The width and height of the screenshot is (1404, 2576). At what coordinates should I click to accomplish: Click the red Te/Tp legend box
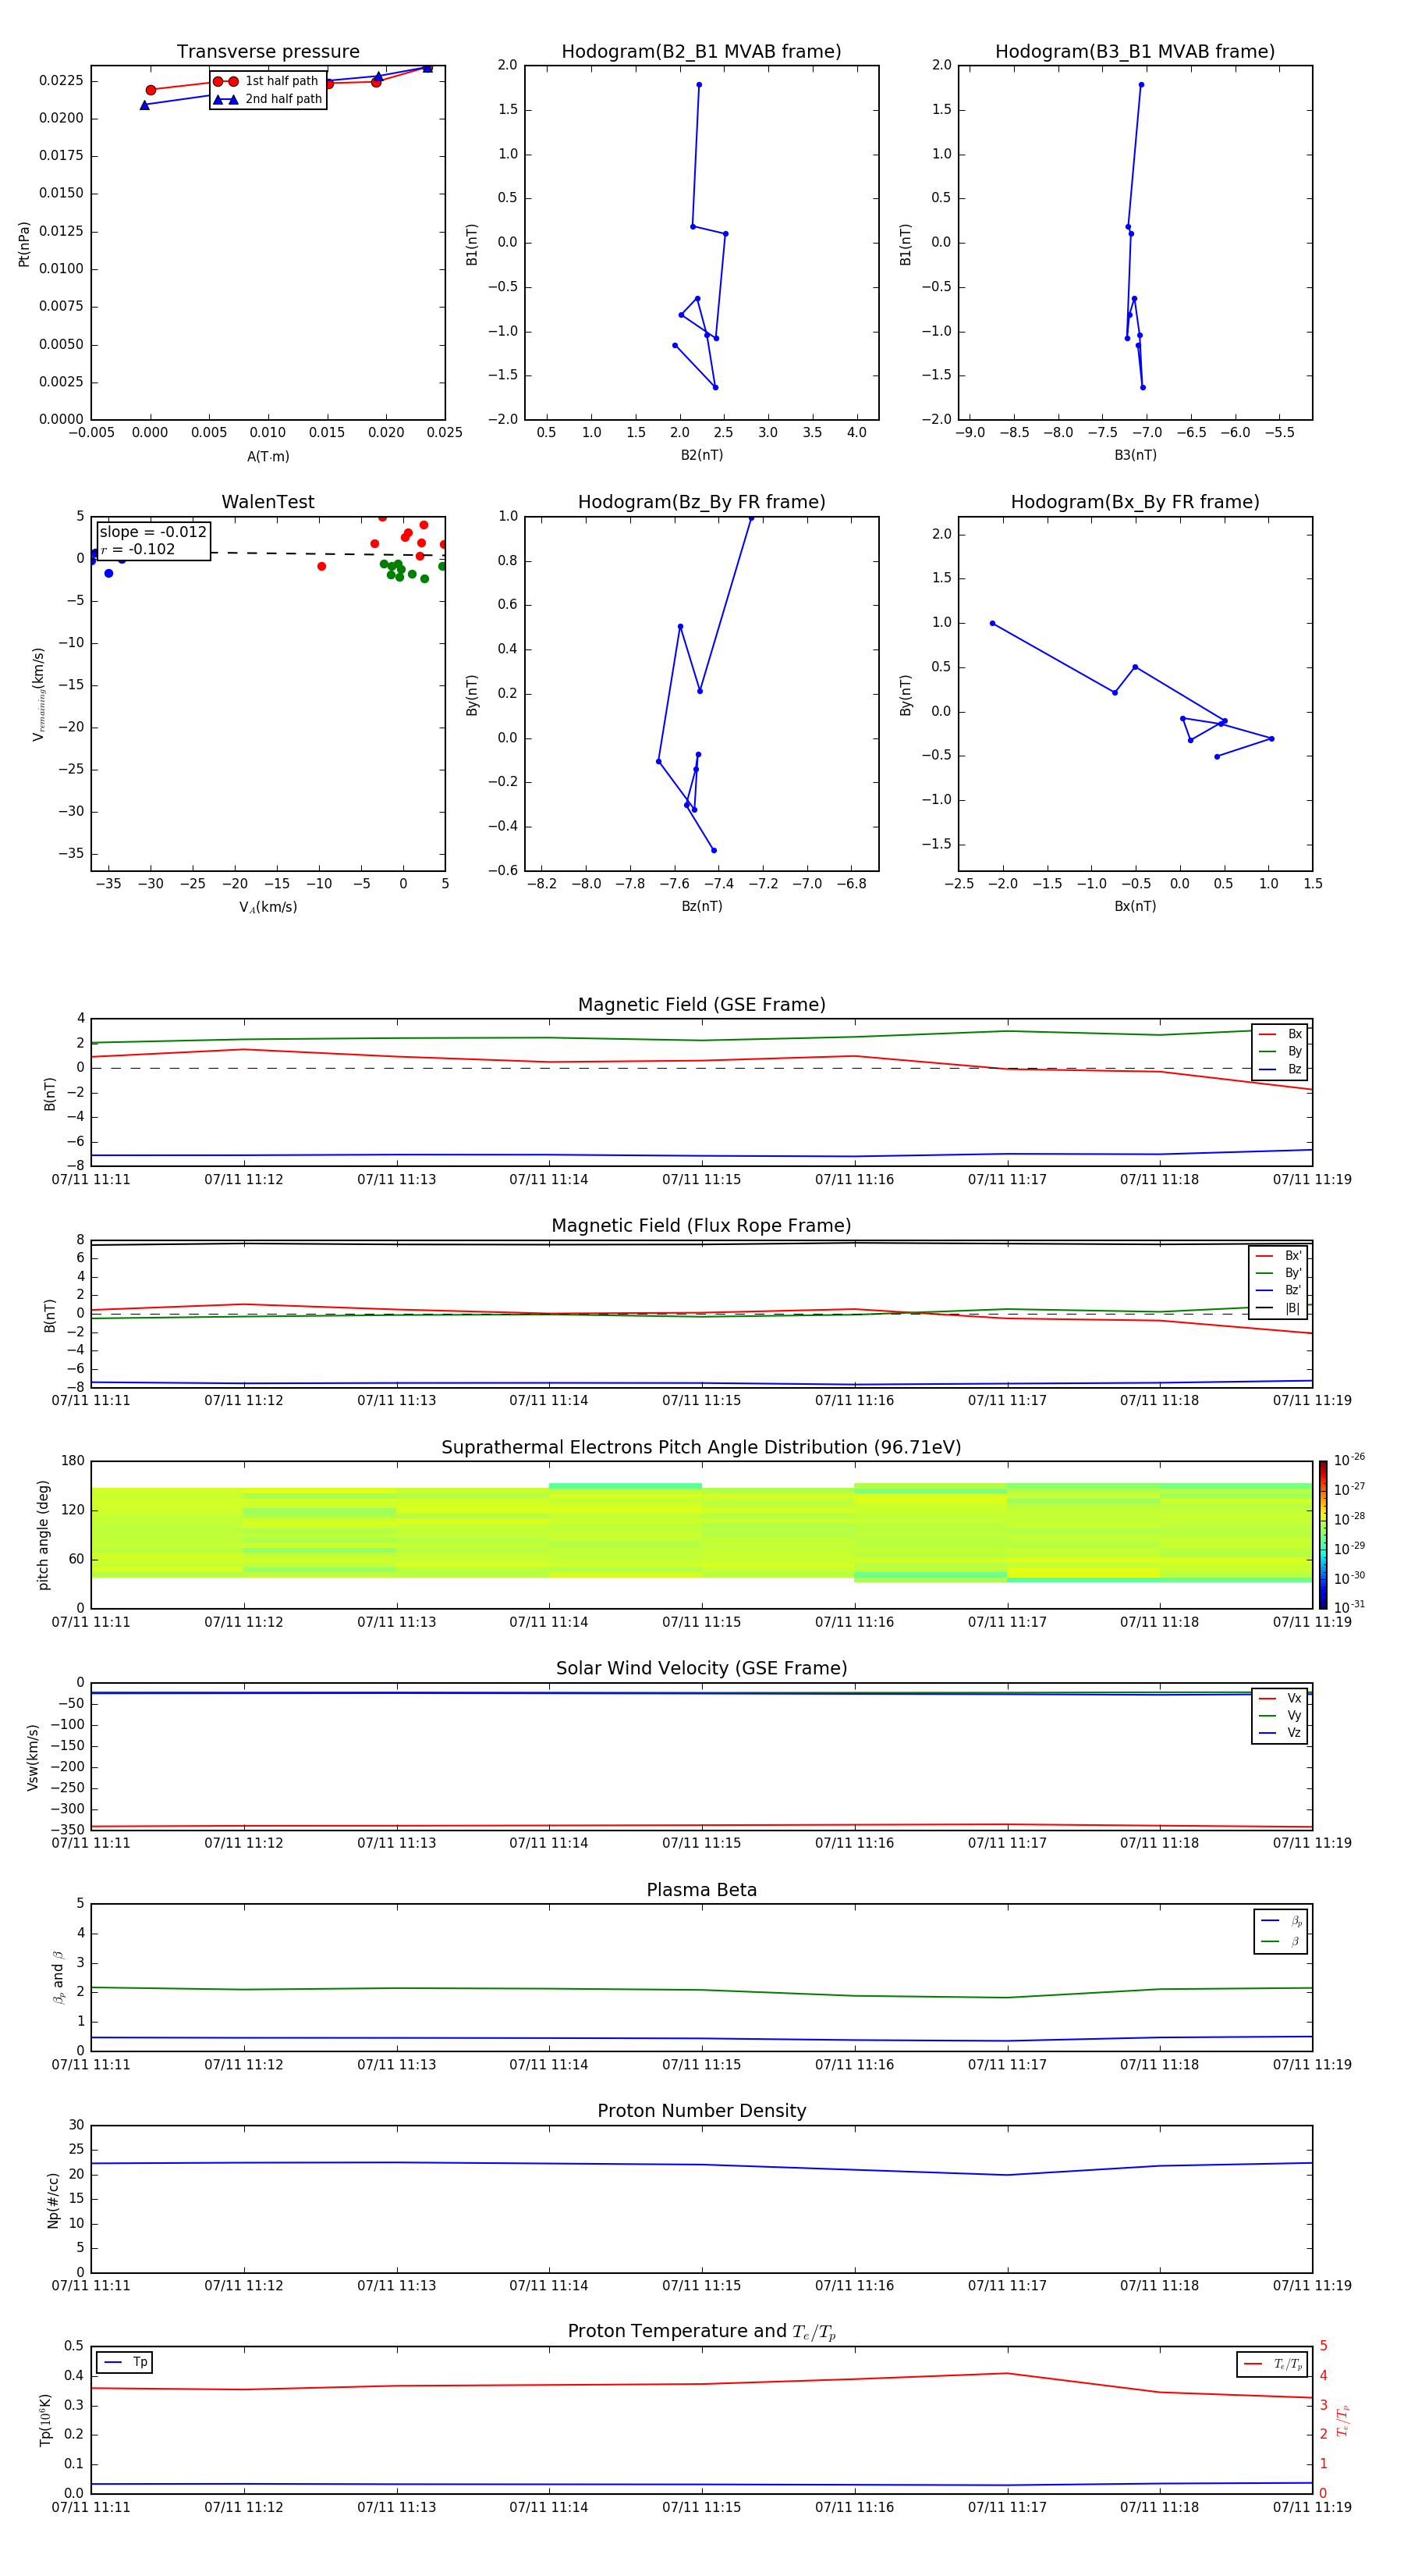coord(1272,2365)
